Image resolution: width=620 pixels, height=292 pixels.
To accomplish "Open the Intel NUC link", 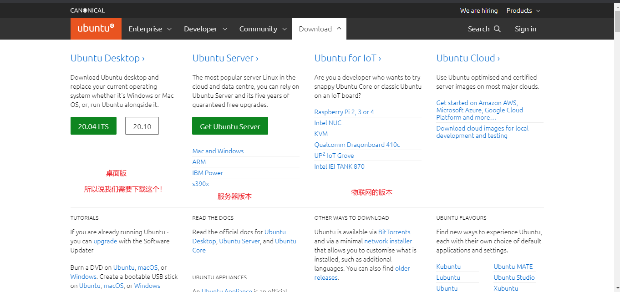I will point(328,123).
